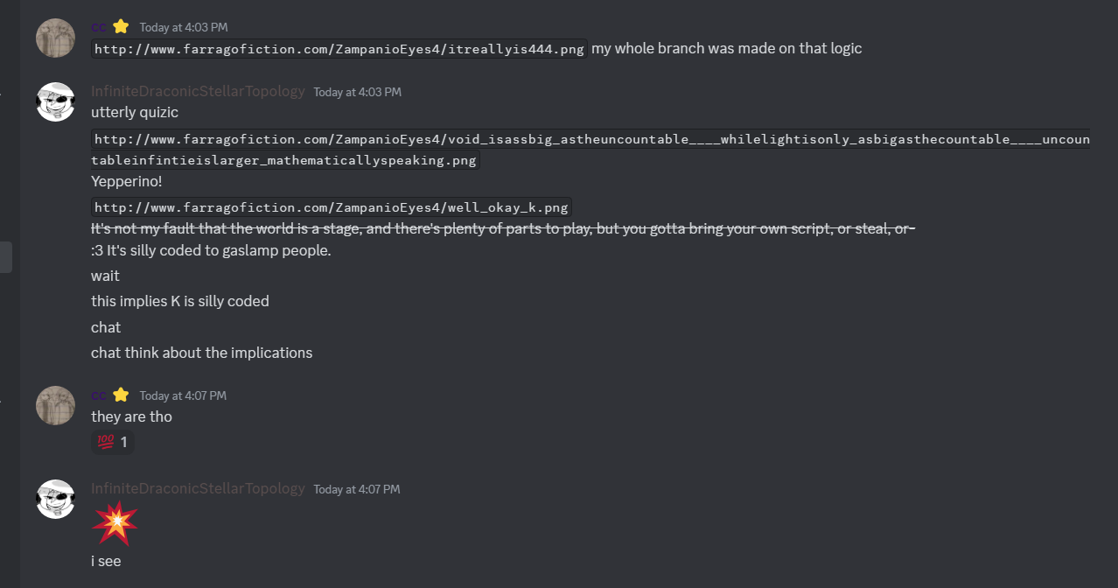This screenshot has height=588, width=1118.
Task: Click the 4:07 PM timestamp beside InfiniteDraconicStellarTopology
Action: click(x=357, y=489)
